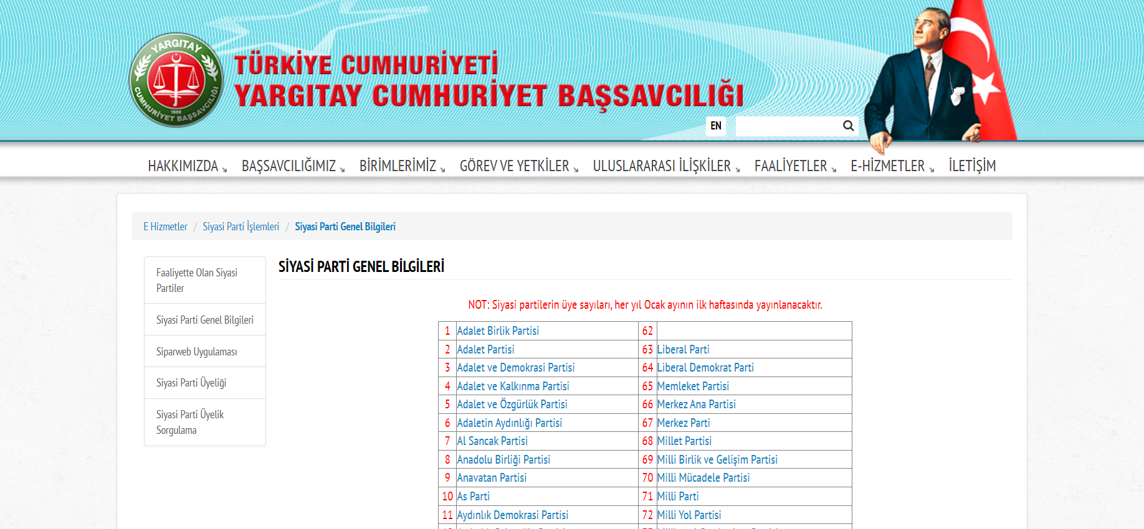Viewport: 1144px width, 529px height.
Task: Expand arrow next to HAKKIMIZDA
Action: pos(224,169)
